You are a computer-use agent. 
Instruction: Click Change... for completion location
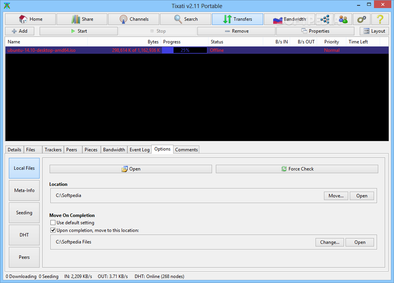pyautogui.click(x=330, y=242)
